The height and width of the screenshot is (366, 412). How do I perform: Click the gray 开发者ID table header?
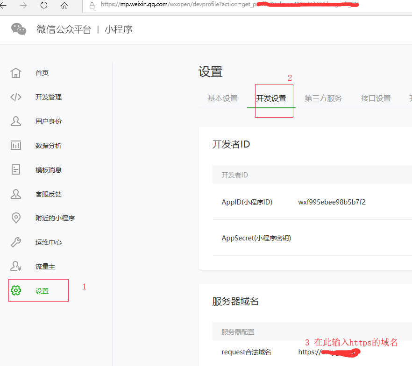234,175
